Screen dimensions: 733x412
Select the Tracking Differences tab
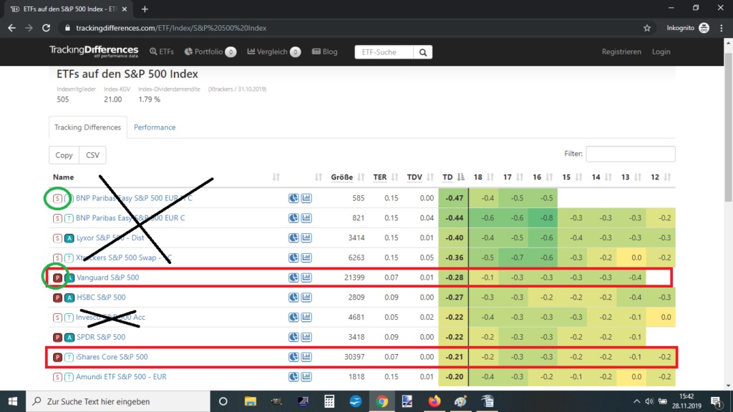tap(87, 127)
